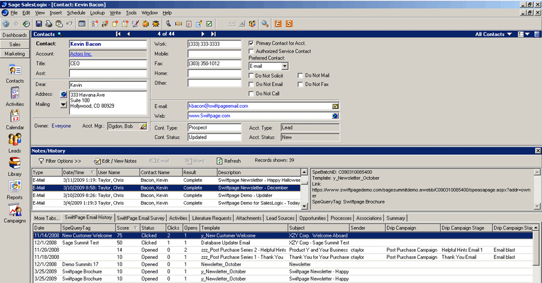The height and width of the screenshot is (283, 542).
Task: Enable Do Not Solicit checkbox
Action: click(x=251, y=76)
